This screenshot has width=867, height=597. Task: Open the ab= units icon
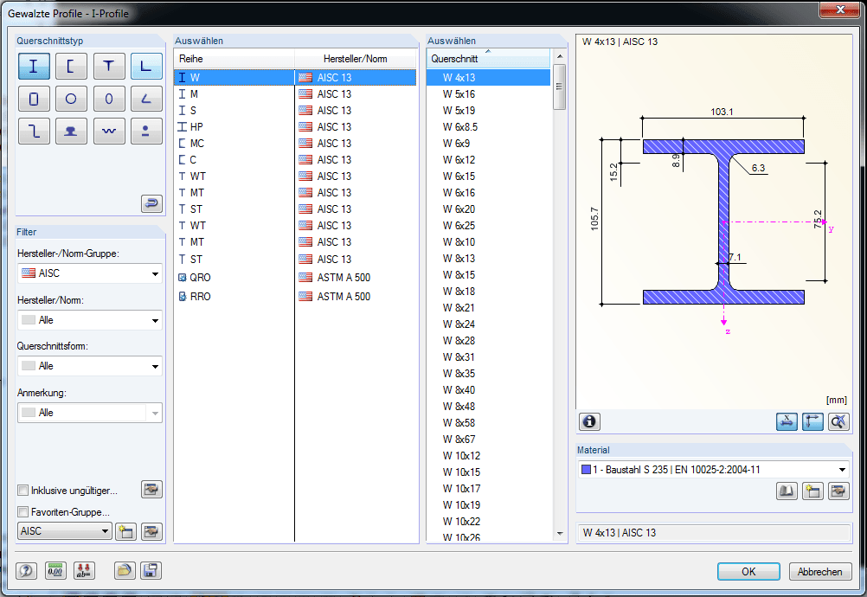click(x=84, y=570)
